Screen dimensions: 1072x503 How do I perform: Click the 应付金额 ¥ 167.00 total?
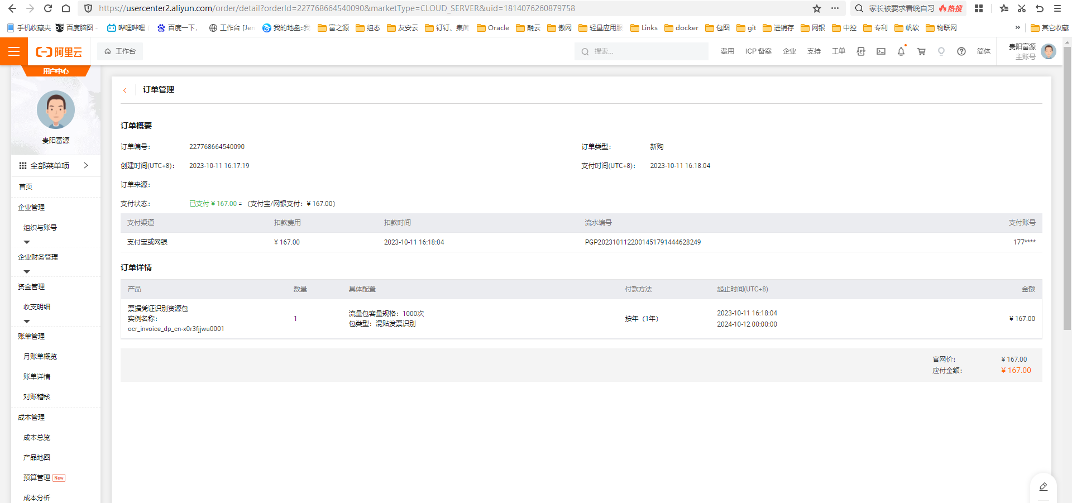(1016, 370)
